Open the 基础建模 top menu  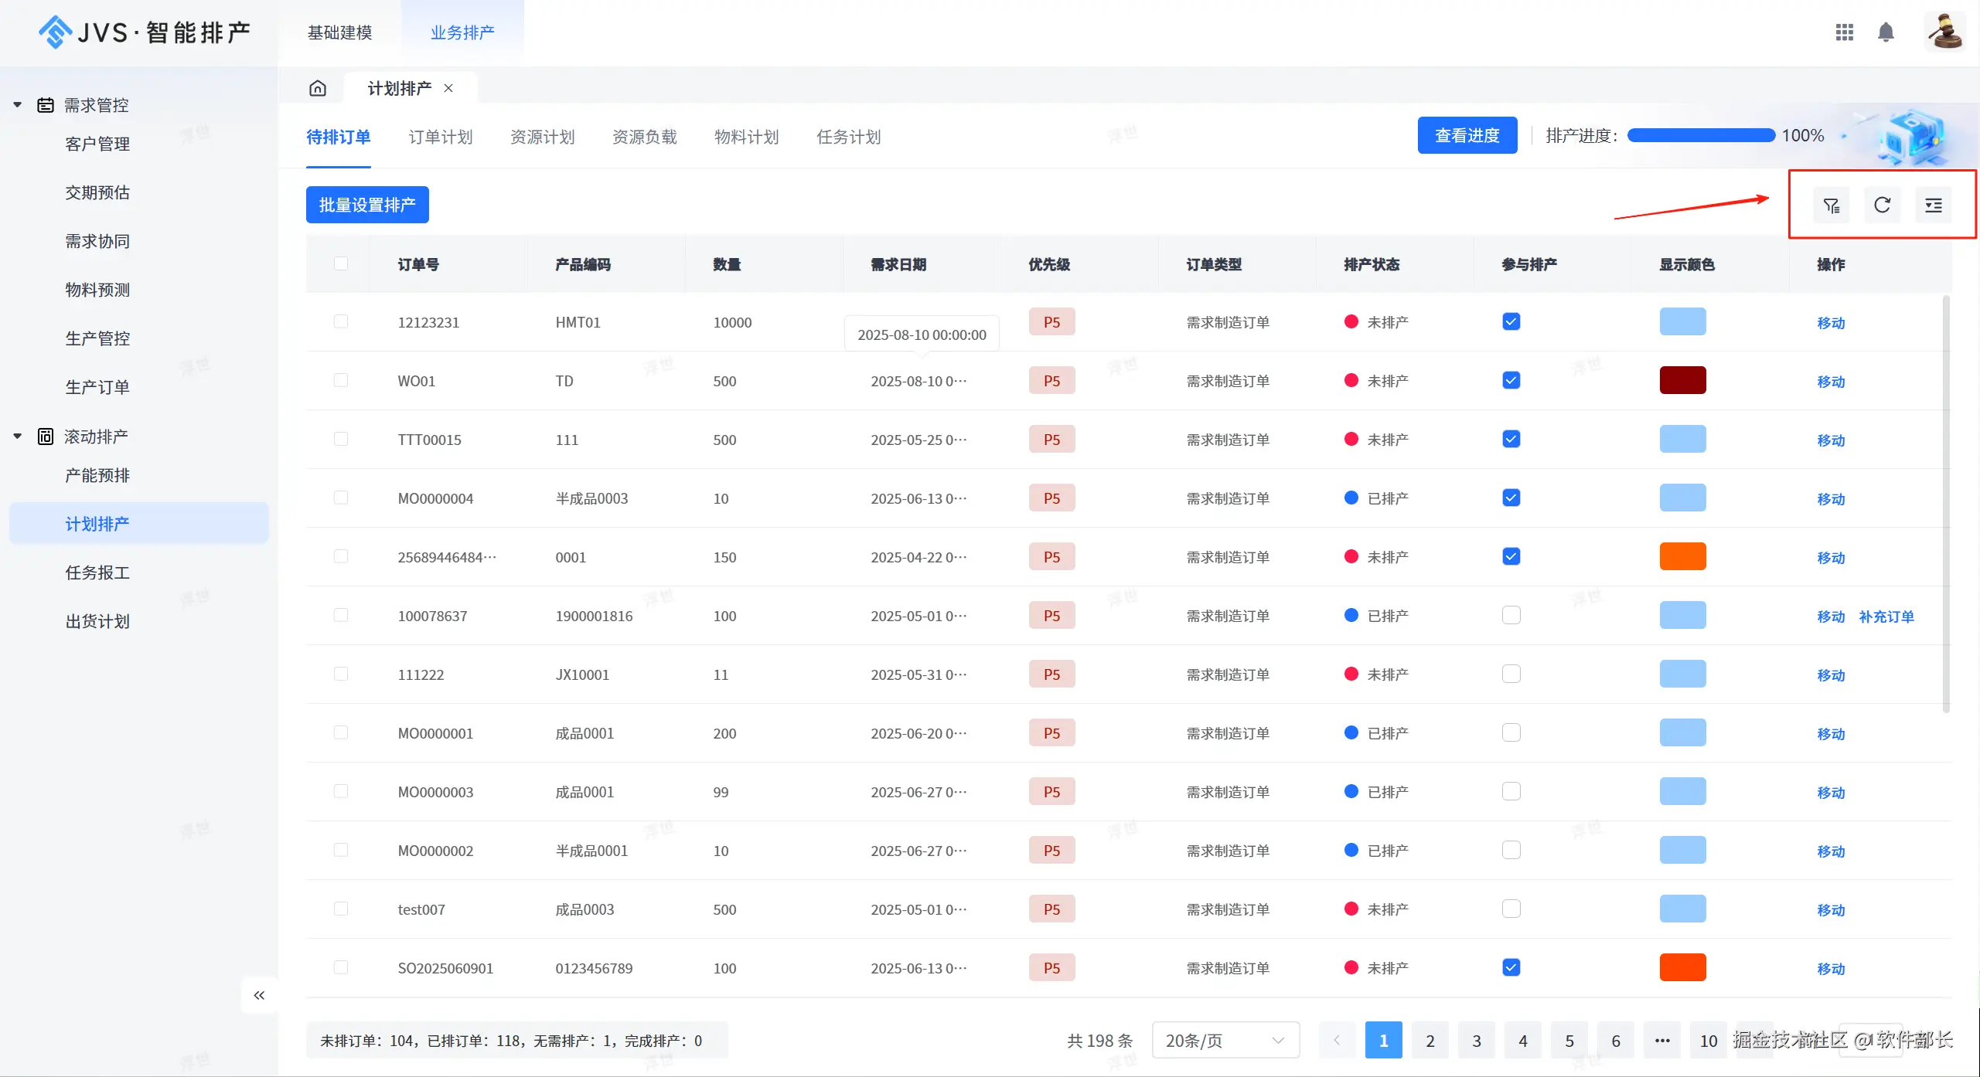(339, 32)
